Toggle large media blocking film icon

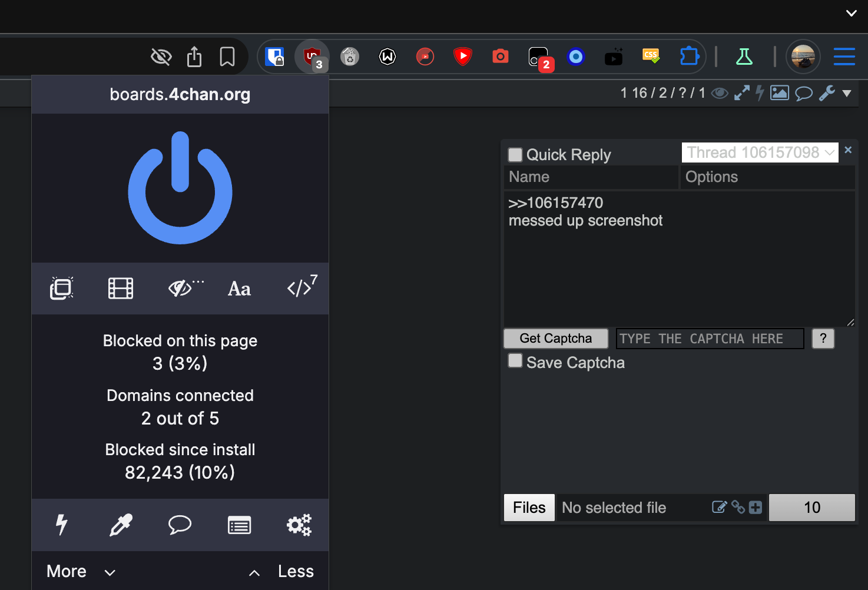tap(121, 289)
